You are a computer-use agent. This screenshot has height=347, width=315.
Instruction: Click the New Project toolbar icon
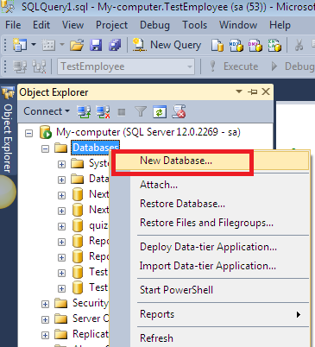point(20,45)
